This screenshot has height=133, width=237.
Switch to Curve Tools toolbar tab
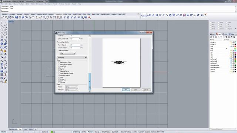67,14
